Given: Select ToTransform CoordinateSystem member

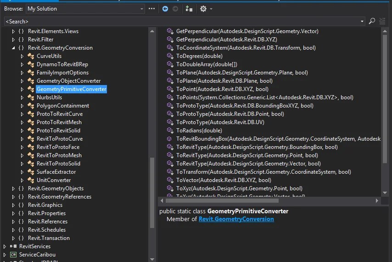Looking at the screenshot, I should tap(263, 172).
